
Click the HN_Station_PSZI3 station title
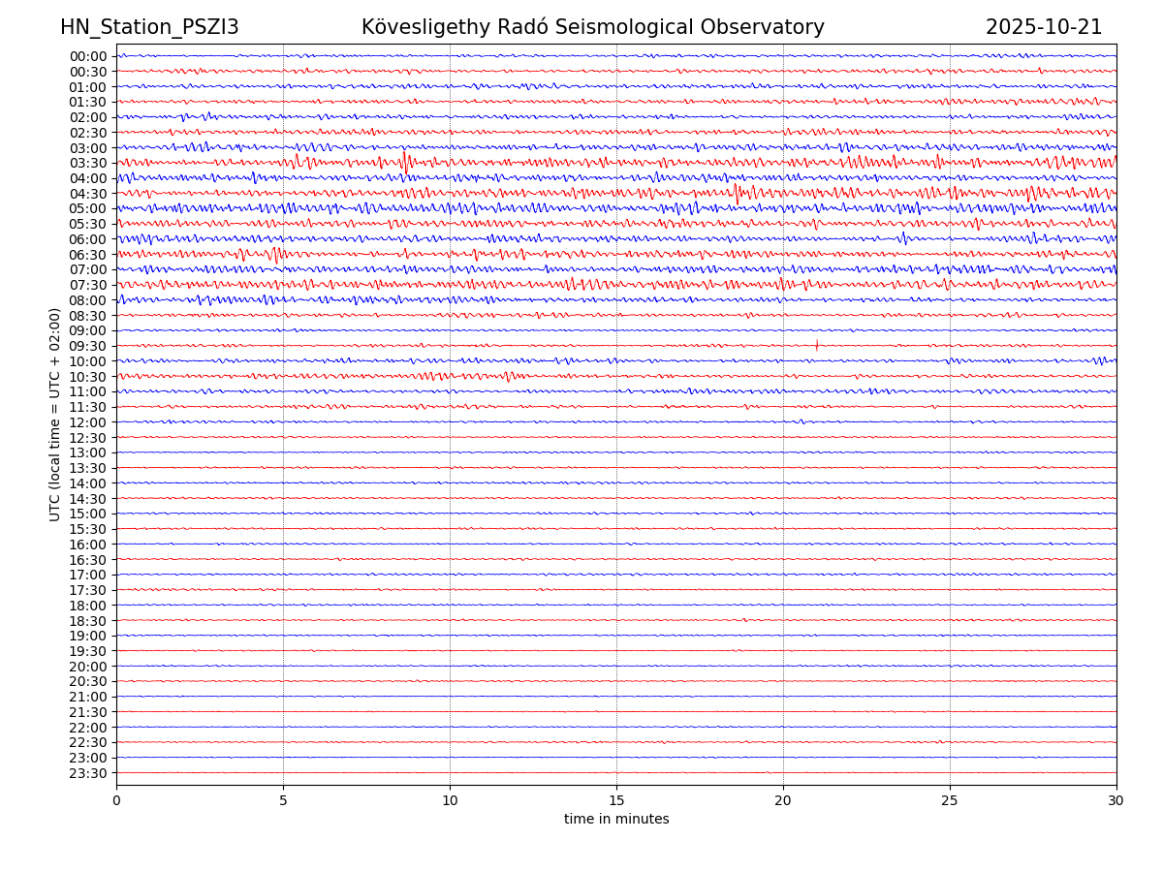click(x=149, y=27)
